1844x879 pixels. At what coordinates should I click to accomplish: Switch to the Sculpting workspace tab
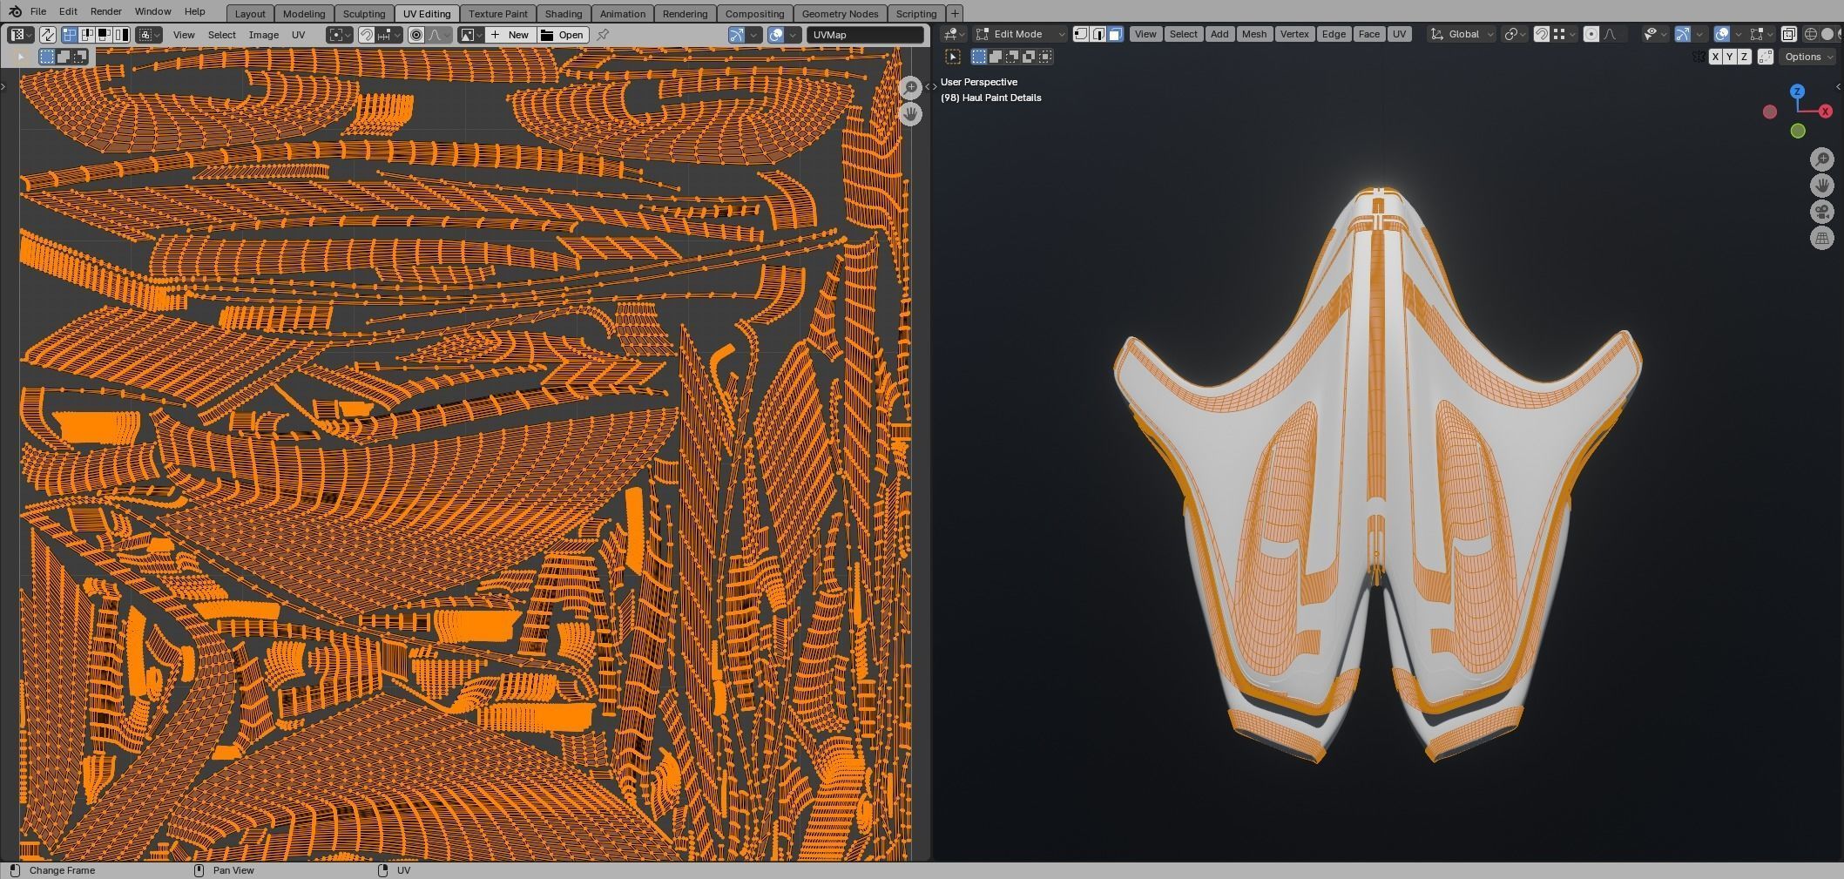tap(364, 13)
